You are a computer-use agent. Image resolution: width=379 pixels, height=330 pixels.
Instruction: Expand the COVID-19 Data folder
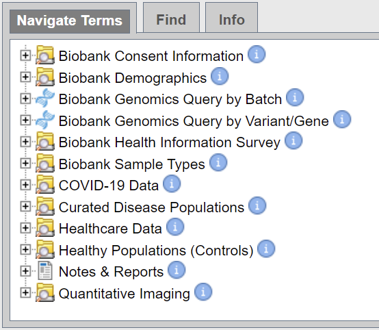click(x=25, y=185)
